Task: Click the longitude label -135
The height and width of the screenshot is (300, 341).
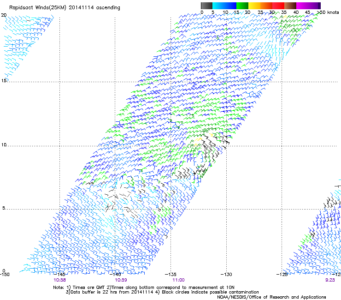Action: pyautogui.click(x=170, y=275)
